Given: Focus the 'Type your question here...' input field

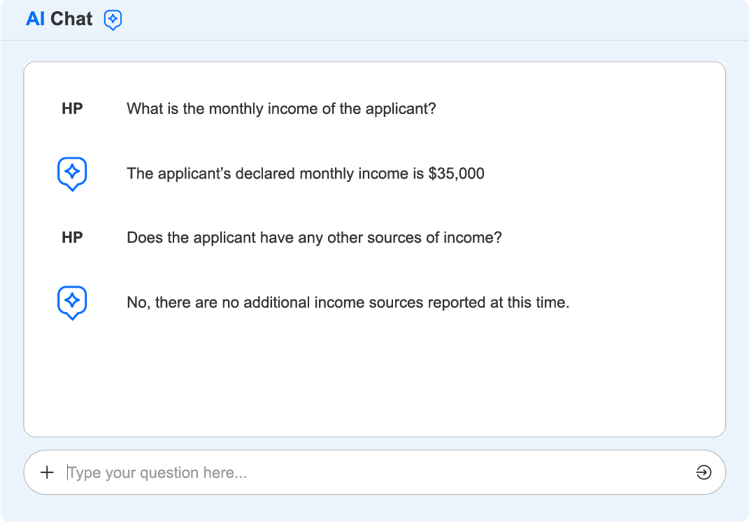Looking at the screenshot, I should tap(371, 472).
